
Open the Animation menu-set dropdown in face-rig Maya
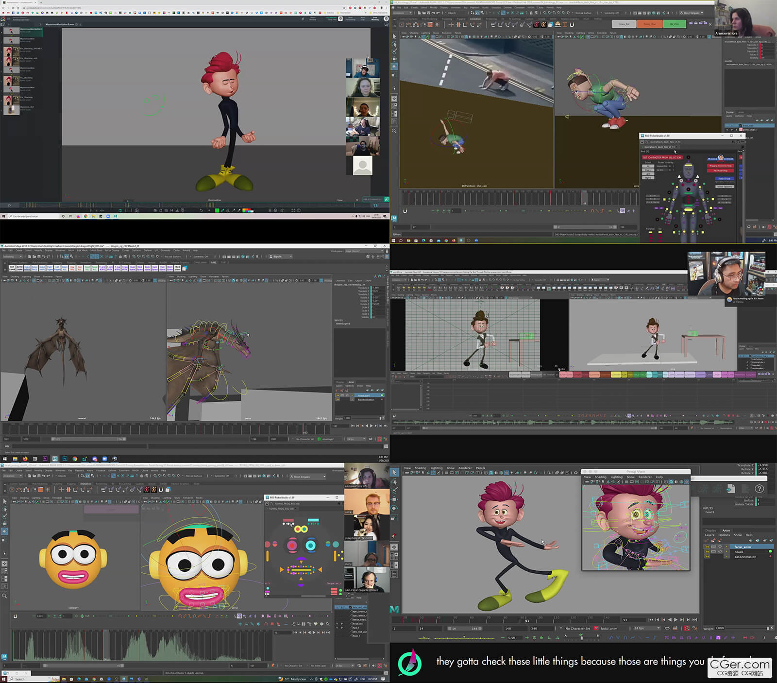click(13, 476)
